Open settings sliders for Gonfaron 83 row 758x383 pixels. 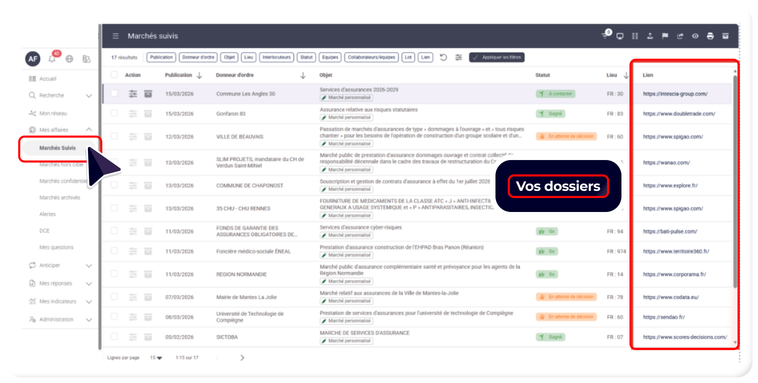(x=133, y=114)
